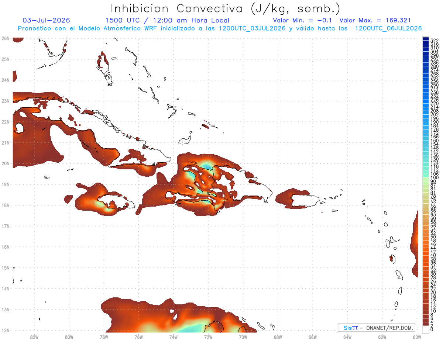This screenshot has height=342, width=443.
Task: Click the '66W' longitude label
Action: (x=312, y=336)
